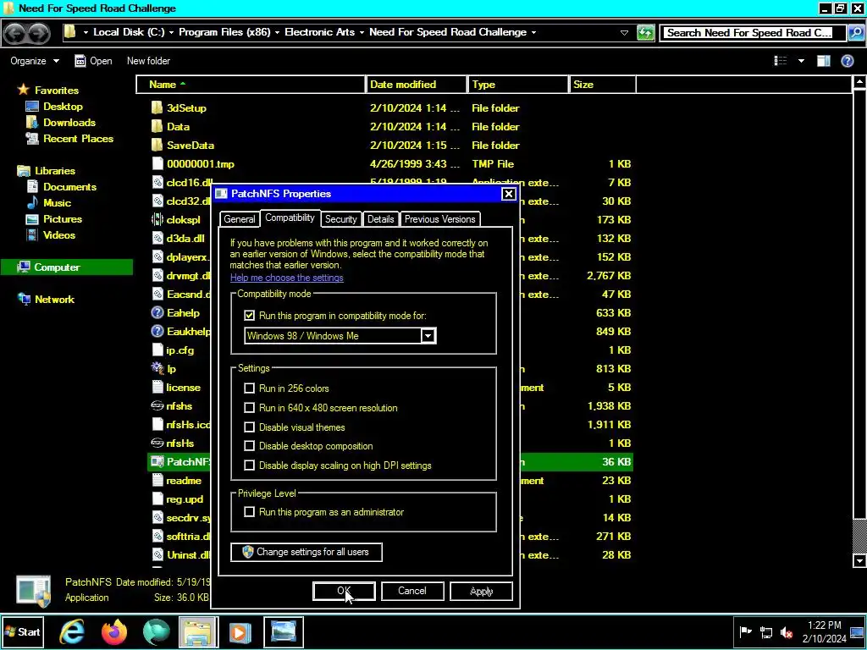Select the Compatibility tab

pyautogui.click(x=290, y=218)
